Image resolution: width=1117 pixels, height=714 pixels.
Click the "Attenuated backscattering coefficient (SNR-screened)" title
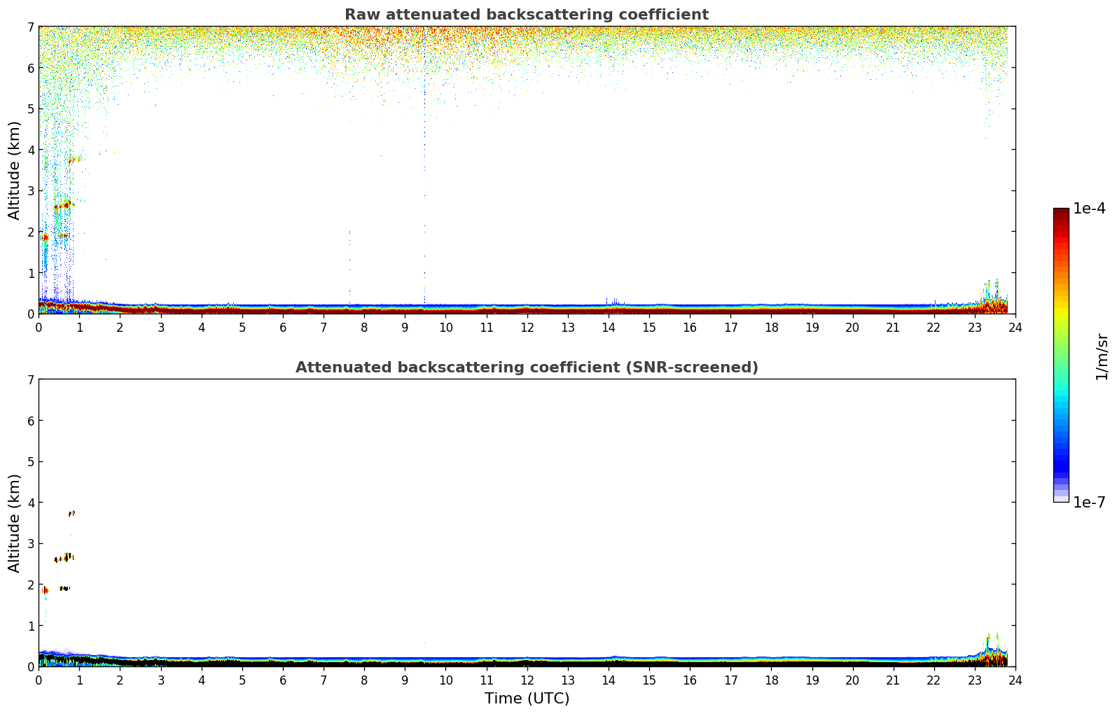click(526, 367)
